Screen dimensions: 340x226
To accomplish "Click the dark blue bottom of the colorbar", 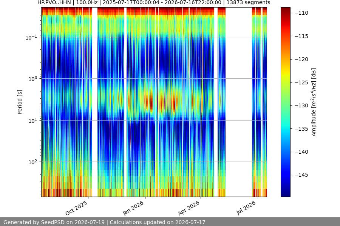I will click(x=285, y=192).
